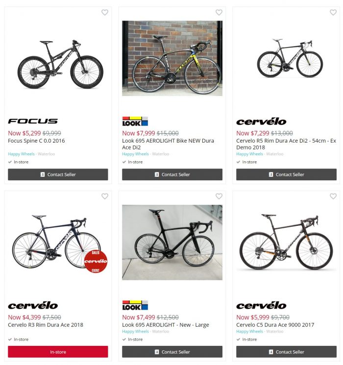Contact seller for Cervelo C5 Dura Ace

pyautogui.click(x=287, y=352)
